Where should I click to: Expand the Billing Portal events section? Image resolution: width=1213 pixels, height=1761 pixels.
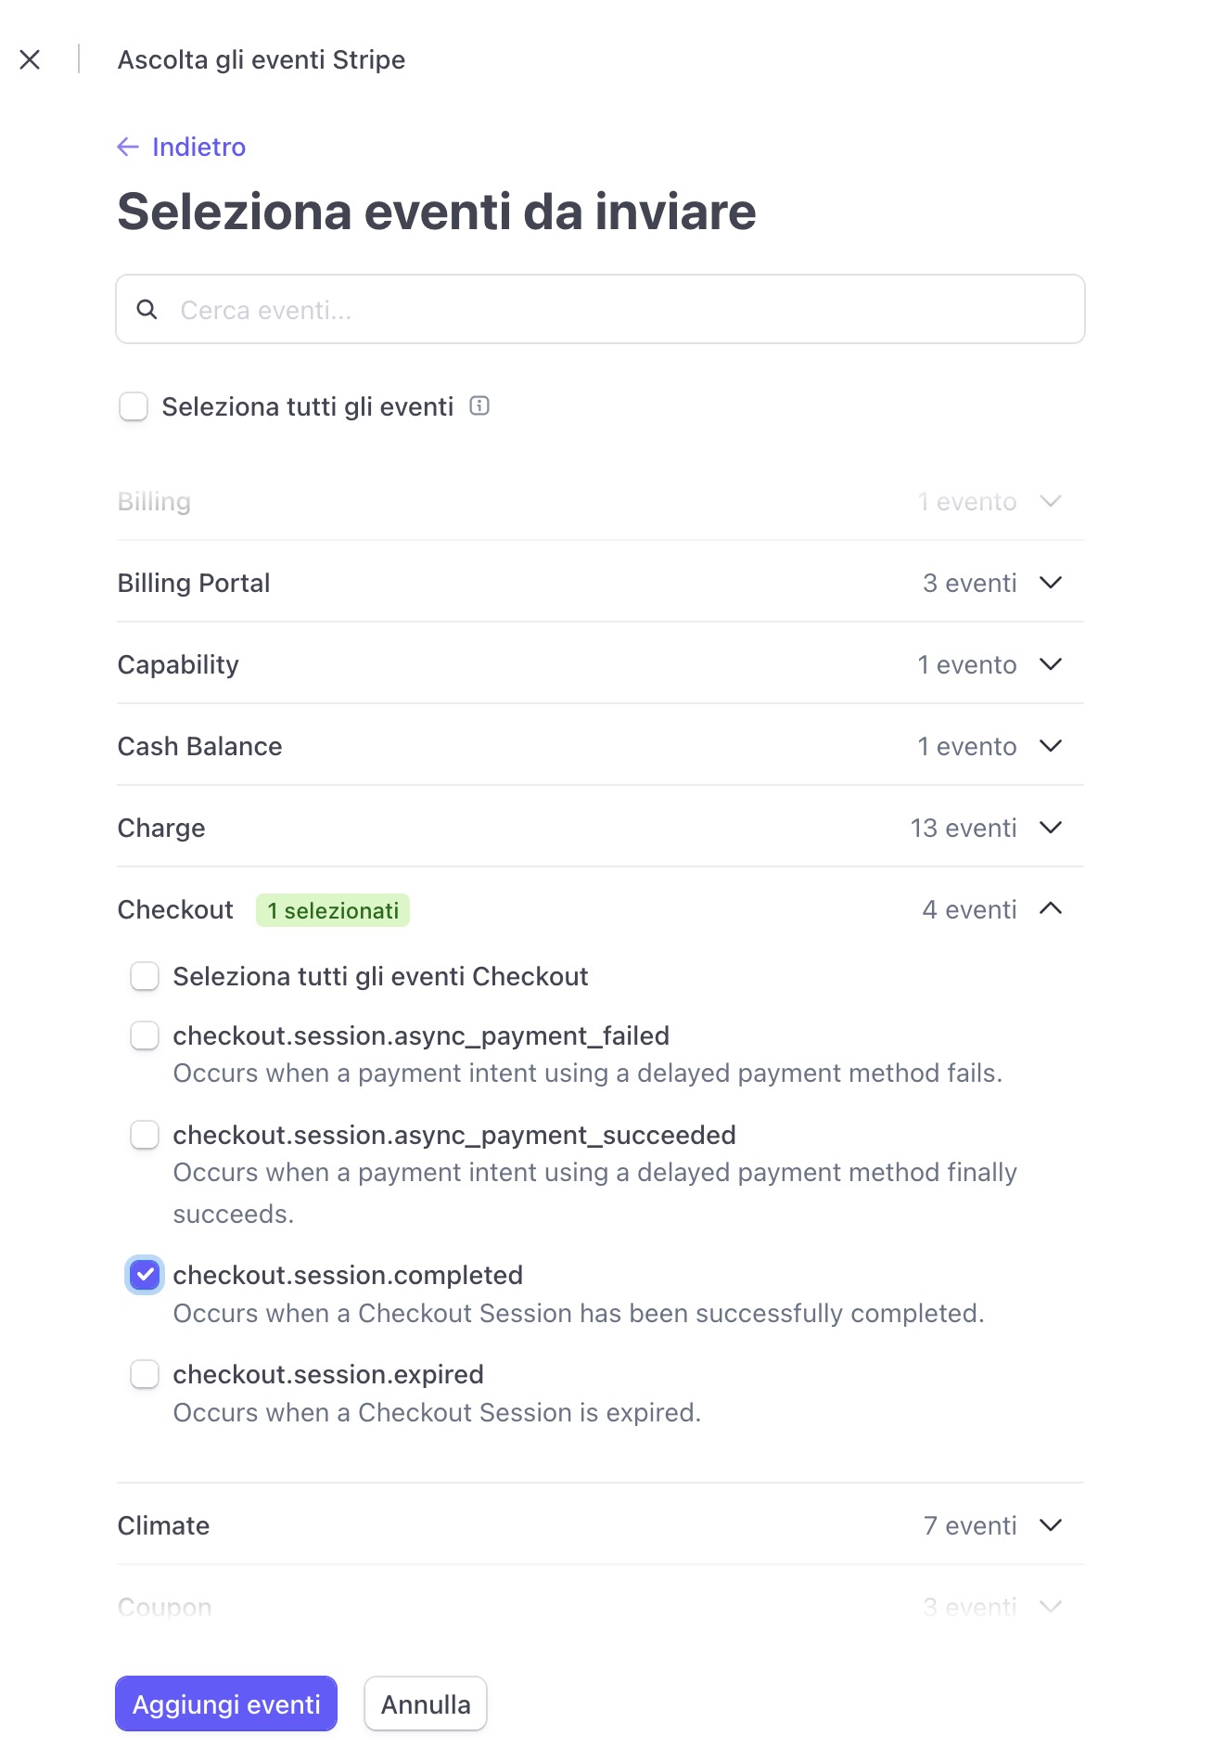pos(1050,584)
